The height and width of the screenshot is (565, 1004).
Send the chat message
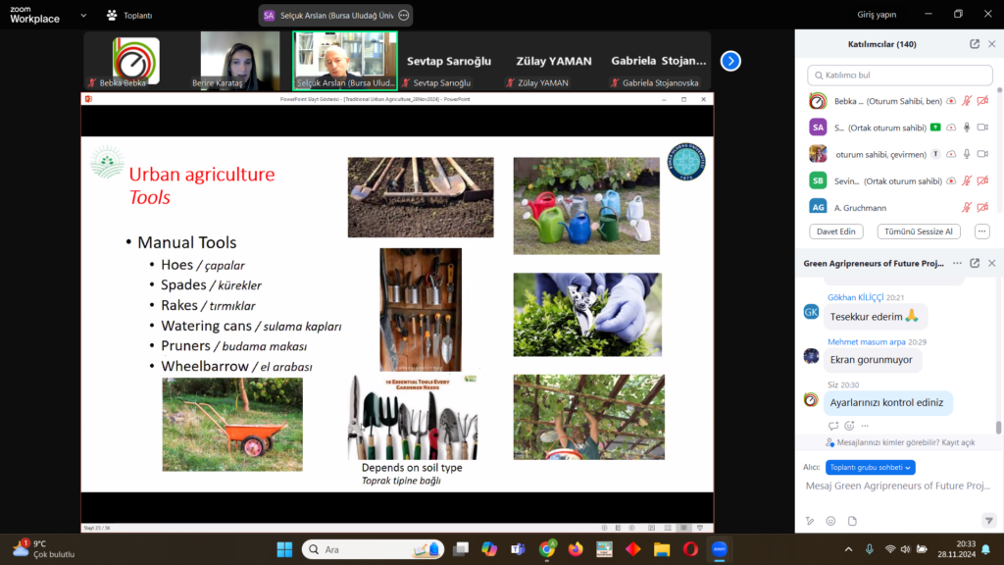pos(988,521)
